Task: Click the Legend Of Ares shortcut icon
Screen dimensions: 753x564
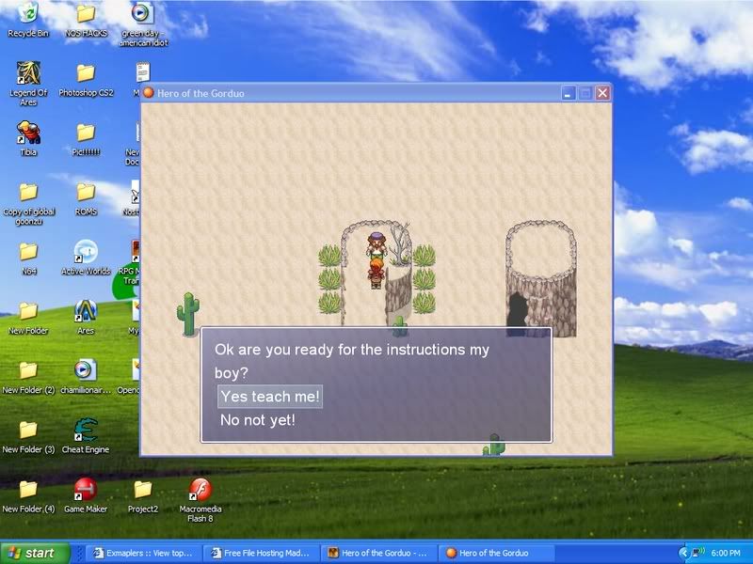Action: 28,73
